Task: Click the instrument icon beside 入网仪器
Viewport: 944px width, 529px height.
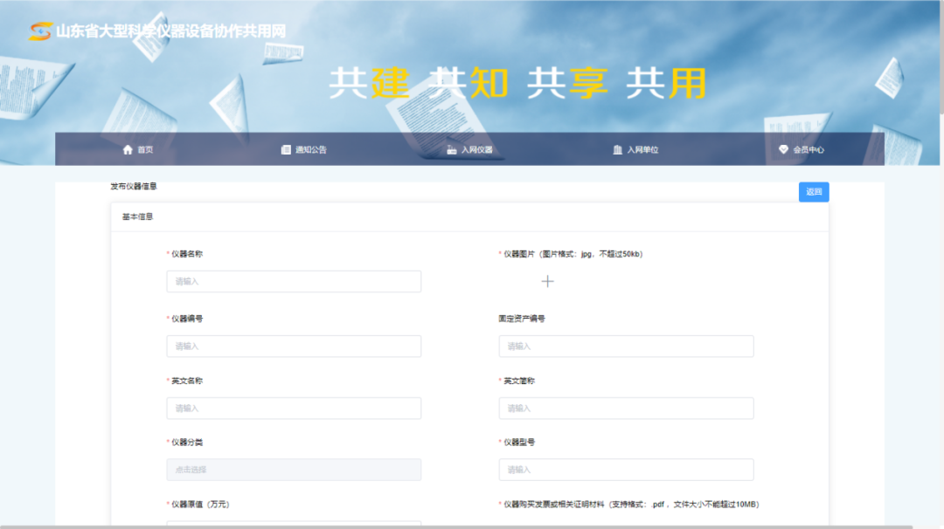Action: [x=452, y=149]
